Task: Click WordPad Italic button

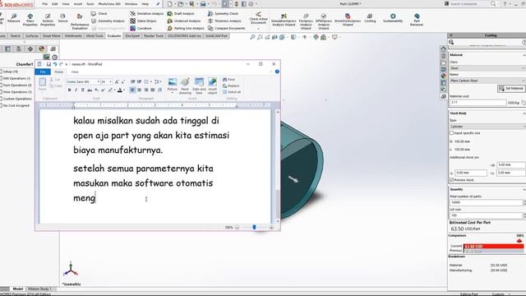Action: (76, 90)
